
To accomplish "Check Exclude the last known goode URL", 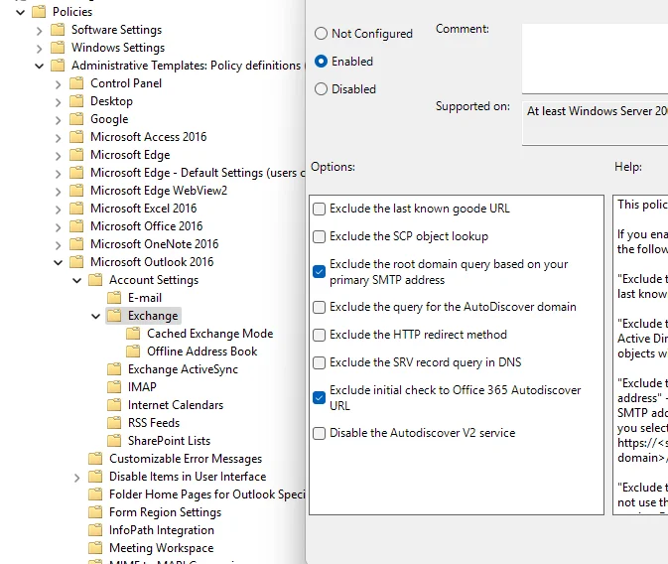I will click(x=319, y=209).
